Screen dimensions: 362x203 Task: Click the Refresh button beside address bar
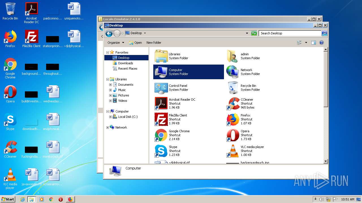(x=254, y=33)
